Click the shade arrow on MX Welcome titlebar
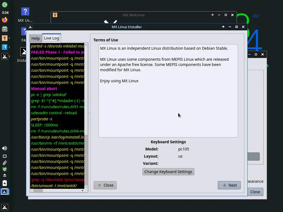283x212 pixels. (x=213, y=15)
